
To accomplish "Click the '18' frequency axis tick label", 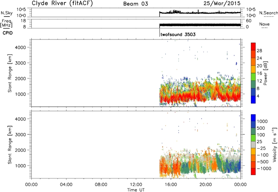I will [x=23, y=21].
